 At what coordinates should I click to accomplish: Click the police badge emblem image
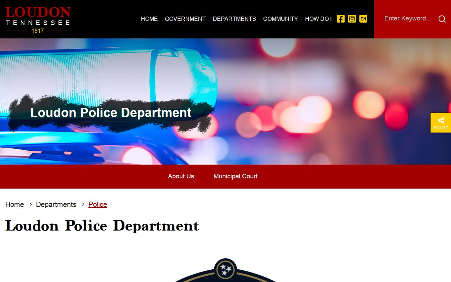(x=225, y=270)
